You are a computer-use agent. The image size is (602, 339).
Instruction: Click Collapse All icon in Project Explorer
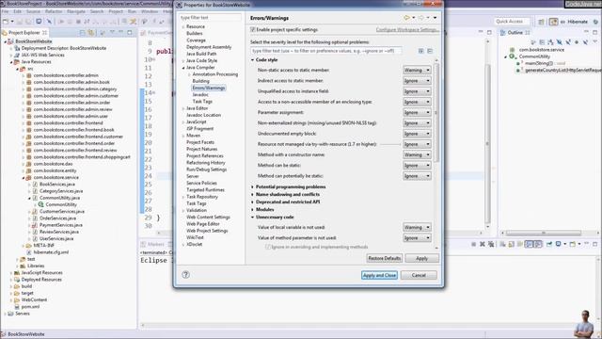[83, 33]
